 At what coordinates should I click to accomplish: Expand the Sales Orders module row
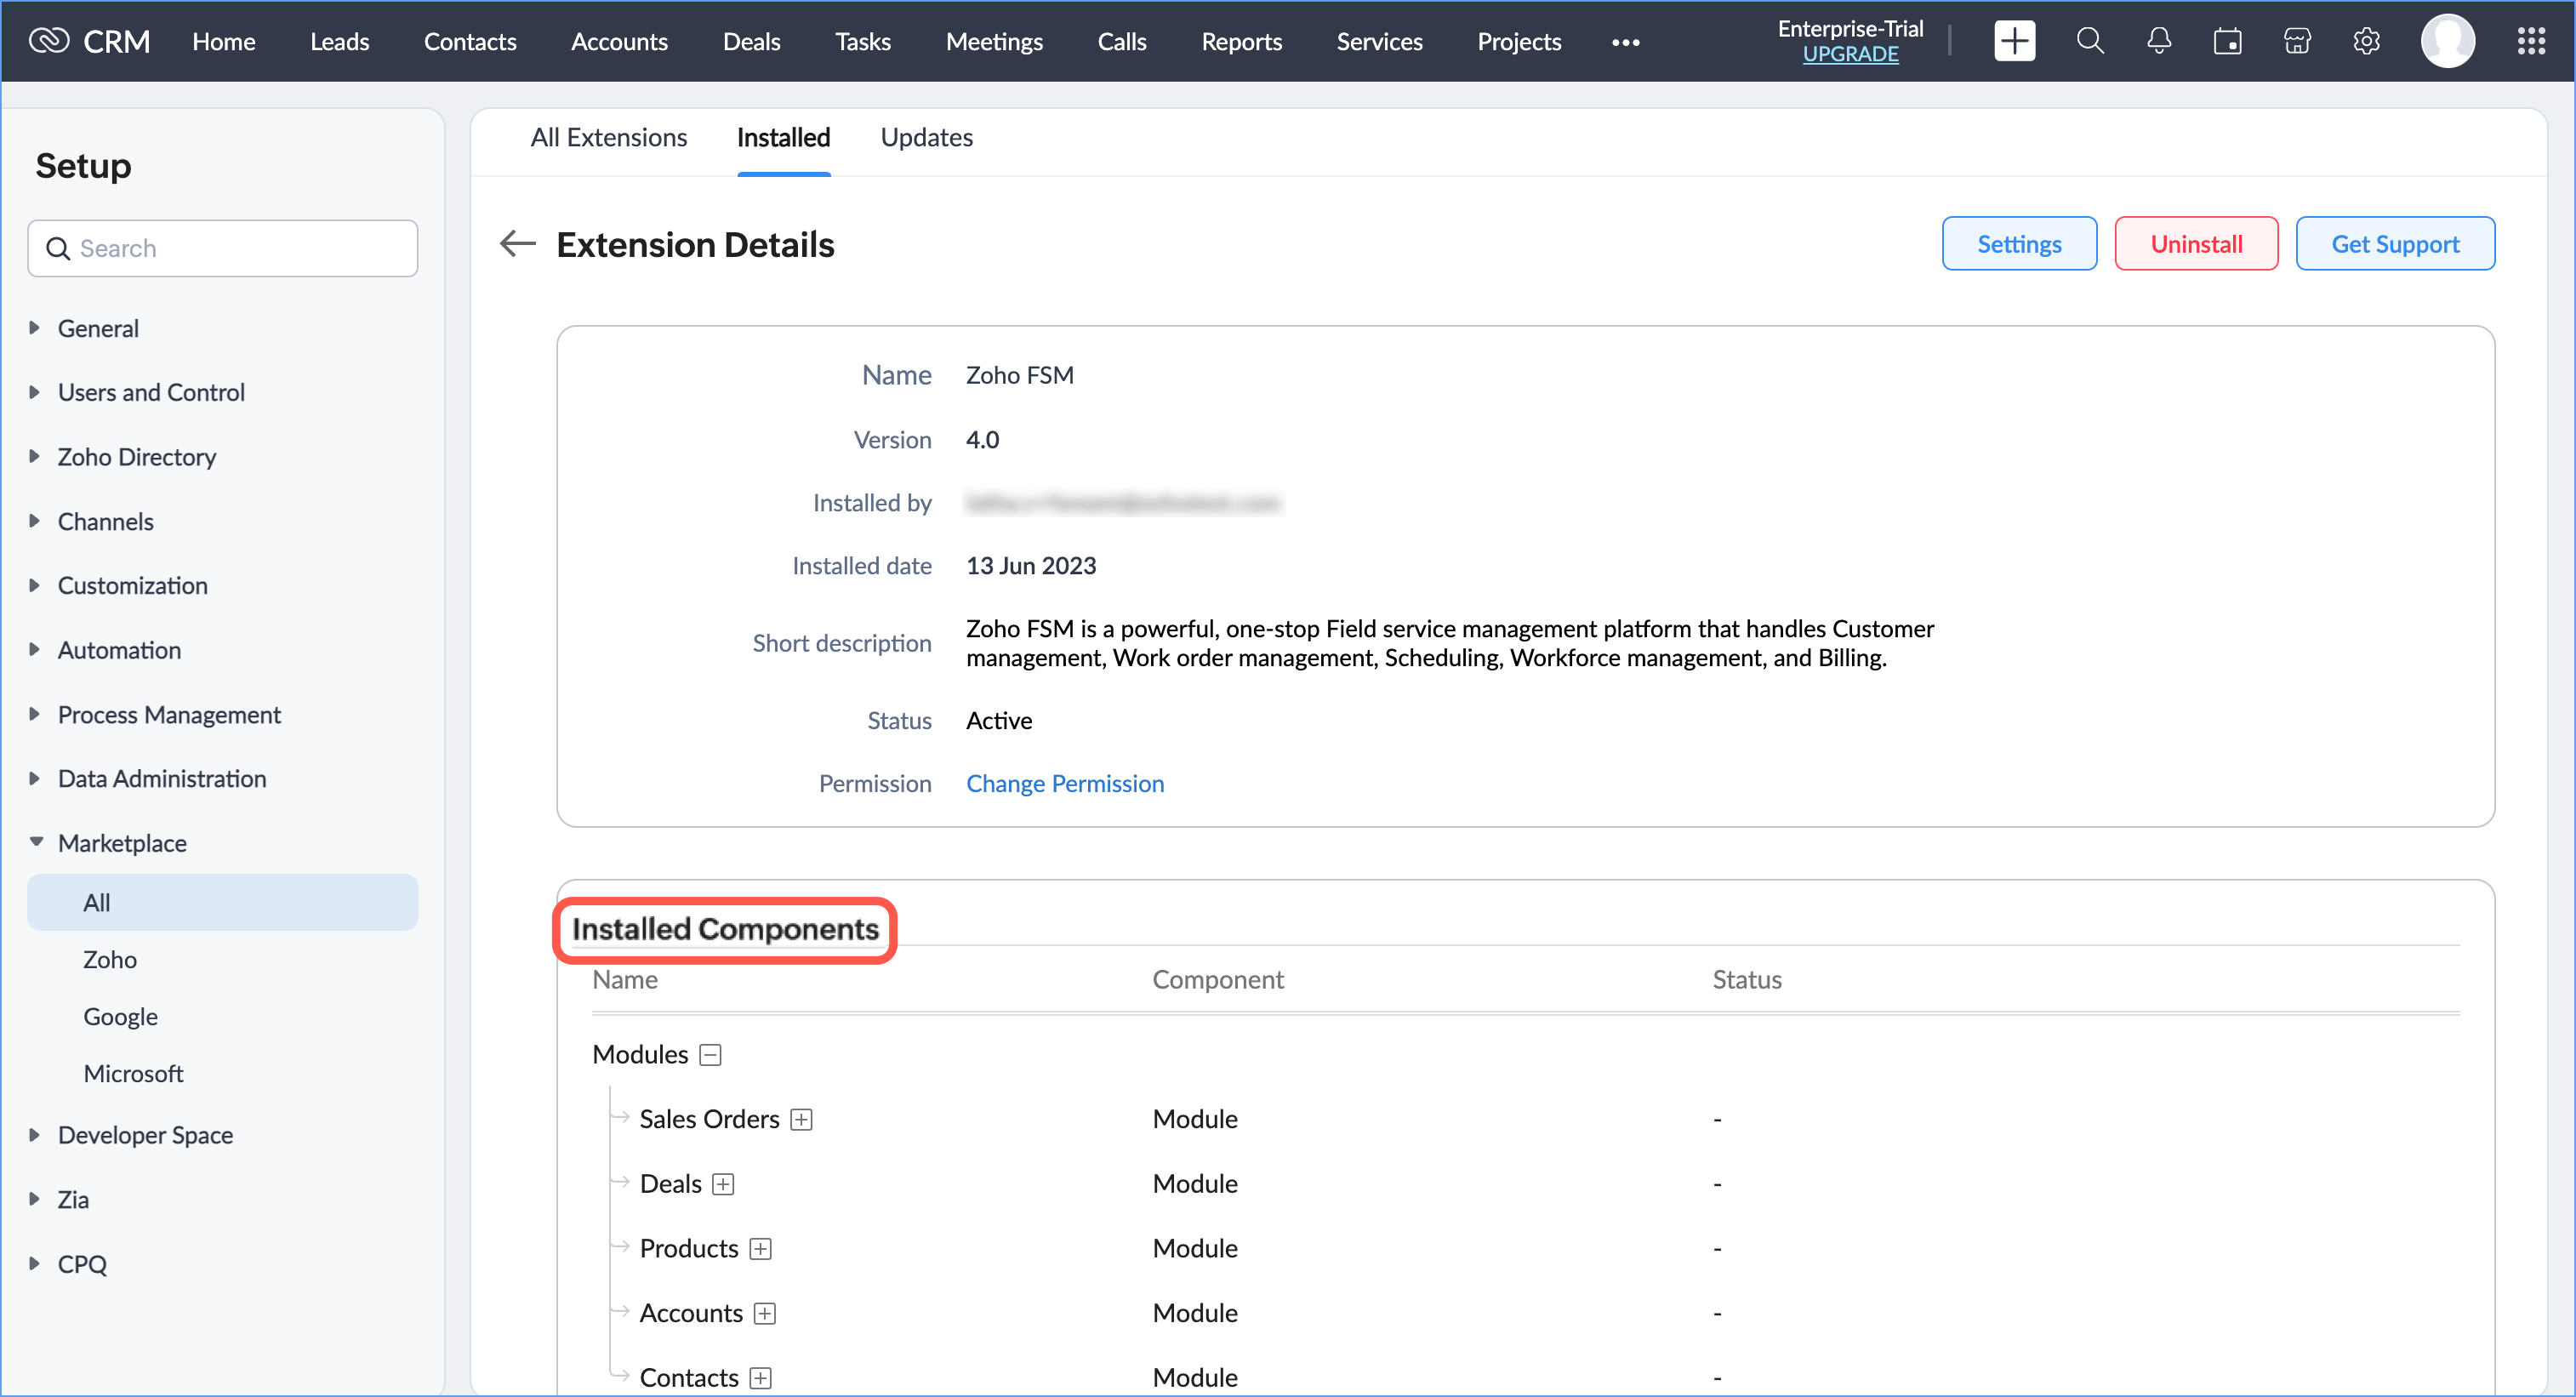[x=801, y=1120]
